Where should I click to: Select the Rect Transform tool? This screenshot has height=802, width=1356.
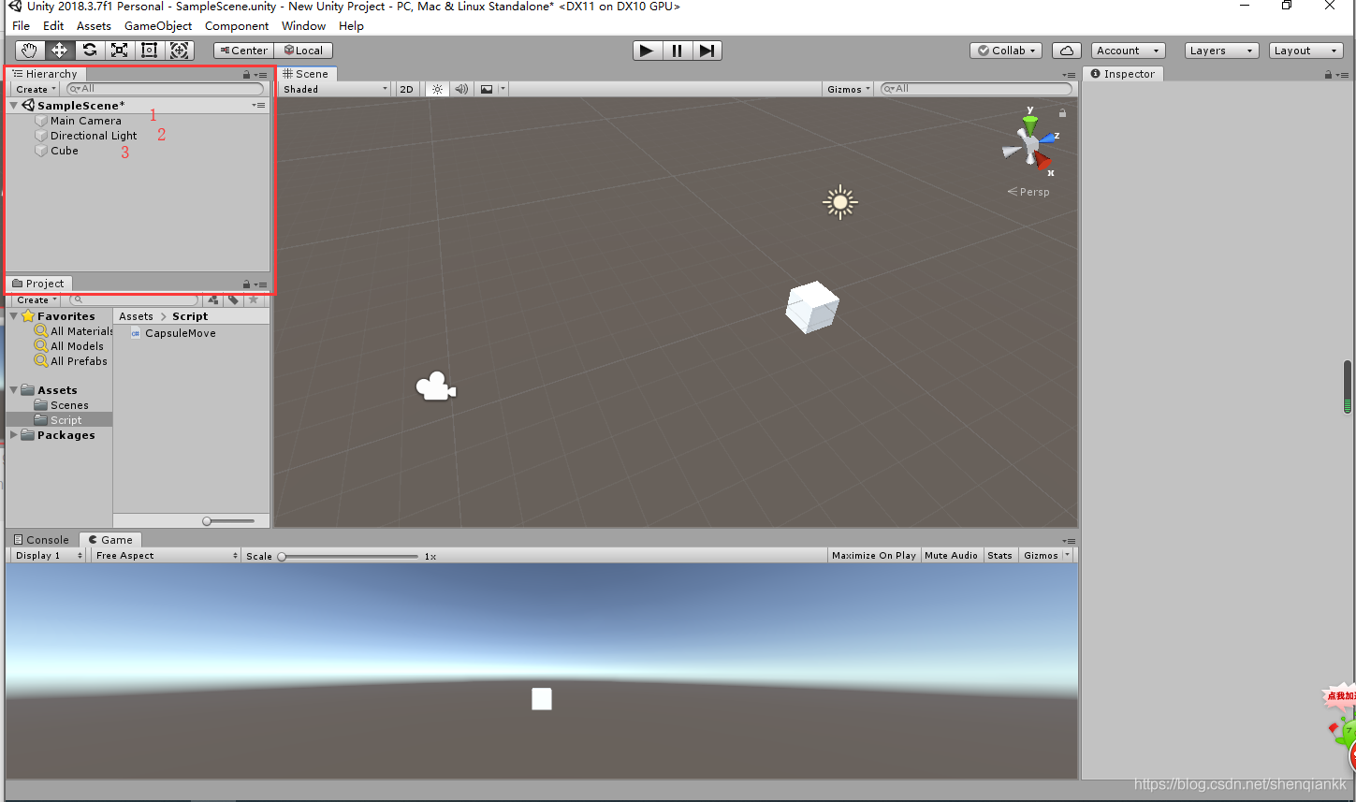pos(149,51)
